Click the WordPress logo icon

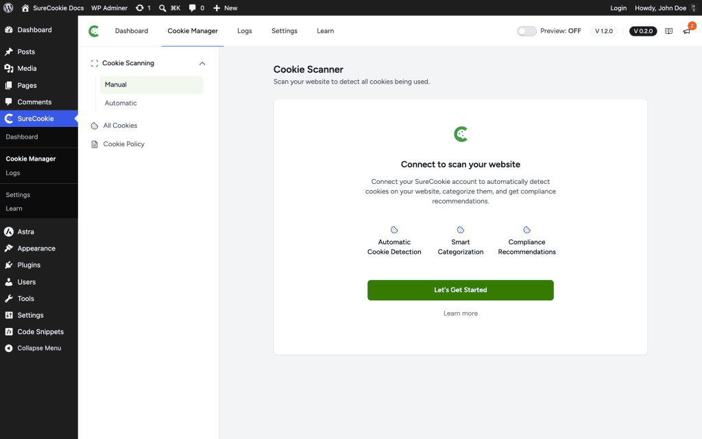(x=8, y=8)
